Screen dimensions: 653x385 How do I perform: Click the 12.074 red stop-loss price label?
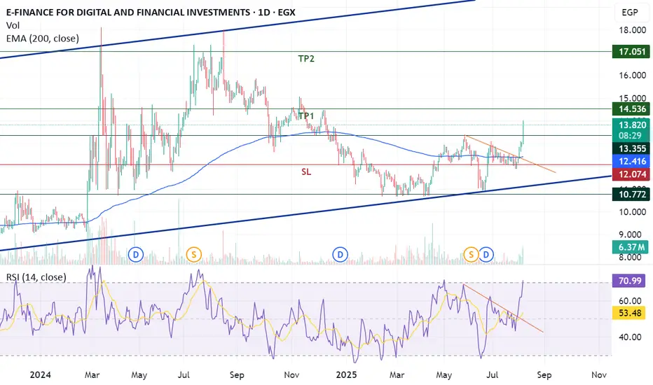631,174
